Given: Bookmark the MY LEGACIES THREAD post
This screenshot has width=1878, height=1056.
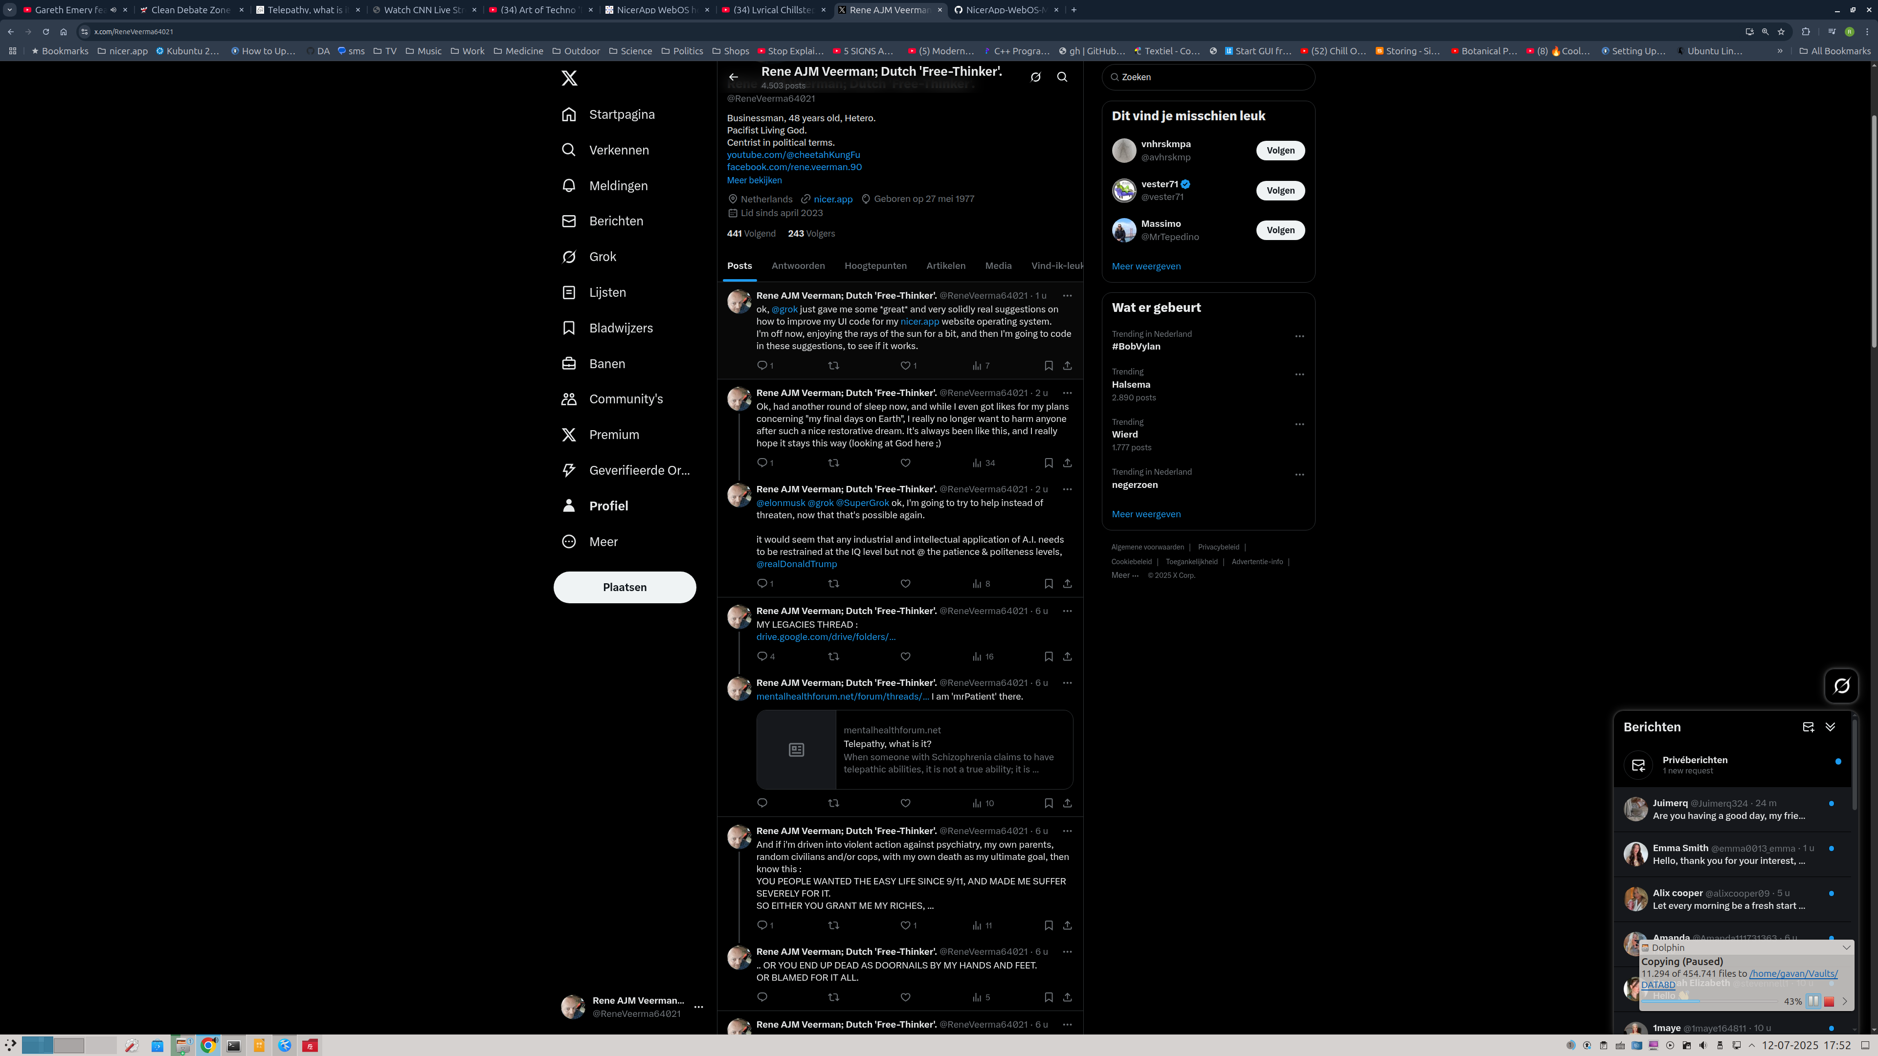Looking at the screenshot, I should (1049, 657).
